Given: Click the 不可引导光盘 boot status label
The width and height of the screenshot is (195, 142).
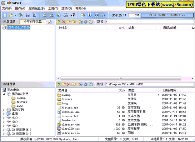Looking at the screenshot, I should [33, 22].
